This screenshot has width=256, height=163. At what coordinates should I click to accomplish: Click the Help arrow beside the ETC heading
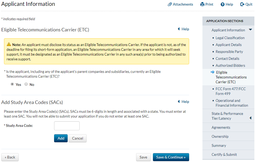179,29
